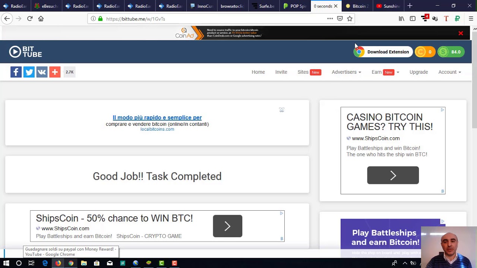Click ad info icon on Casino Bitcoin ad
Screen dimensions: 477x268
442,110
